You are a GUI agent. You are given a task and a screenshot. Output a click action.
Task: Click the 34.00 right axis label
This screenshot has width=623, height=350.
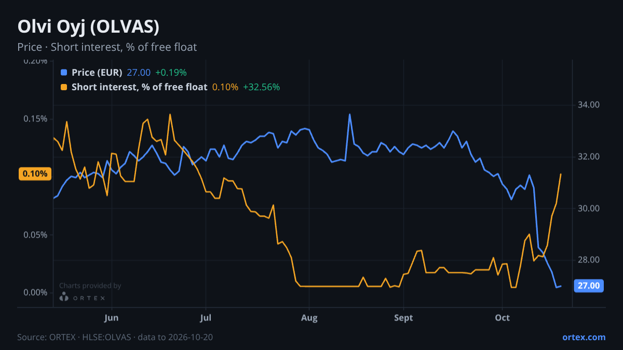click(x=589, y=105)
